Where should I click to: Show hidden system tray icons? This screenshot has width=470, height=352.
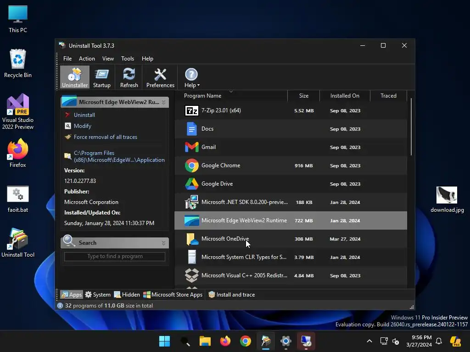(x=369, y=341)
